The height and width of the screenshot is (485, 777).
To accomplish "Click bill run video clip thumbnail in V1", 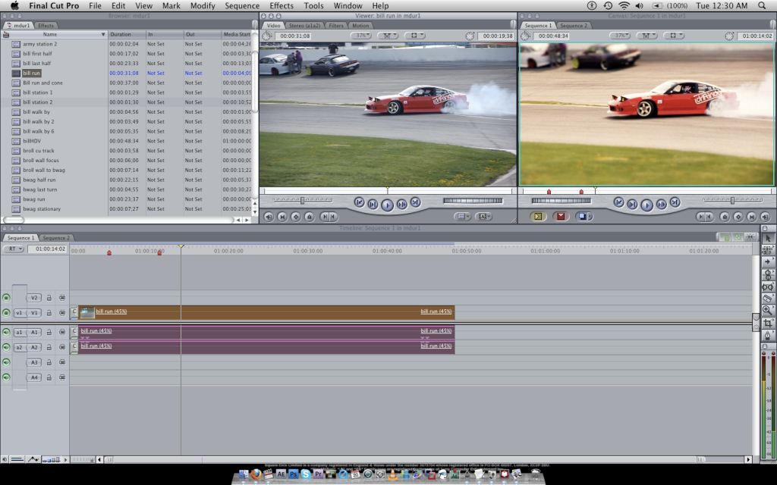I will coord(87,312).
